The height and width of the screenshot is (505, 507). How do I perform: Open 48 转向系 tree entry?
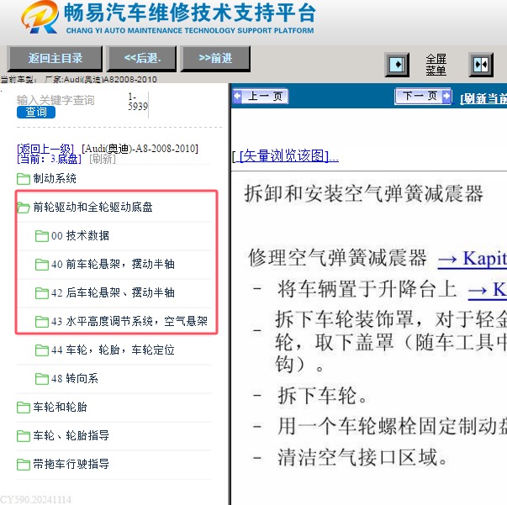tap(75, 378)
